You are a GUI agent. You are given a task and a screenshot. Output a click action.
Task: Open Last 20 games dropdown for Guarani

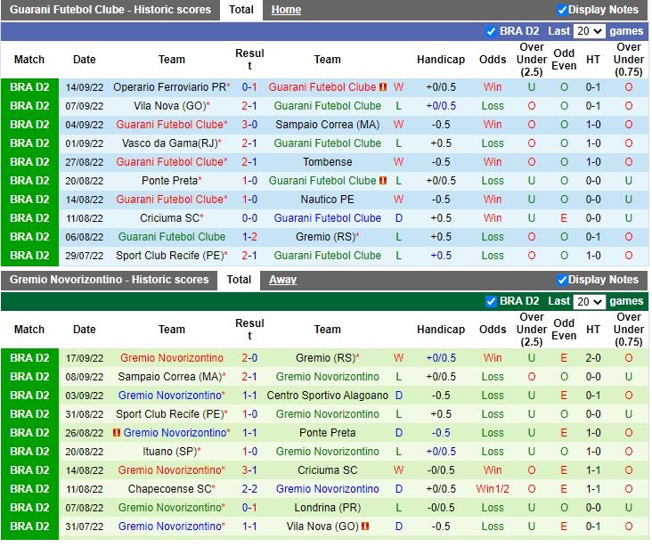click(x=589, y=31)
